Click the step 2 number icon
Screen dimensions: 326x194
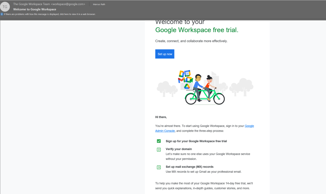point(159,149)
